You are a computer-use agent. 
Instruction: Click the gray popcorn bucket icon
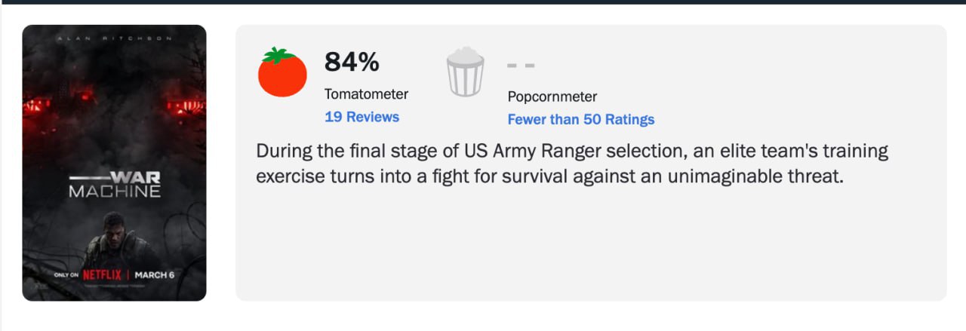(x=465, y=72)
